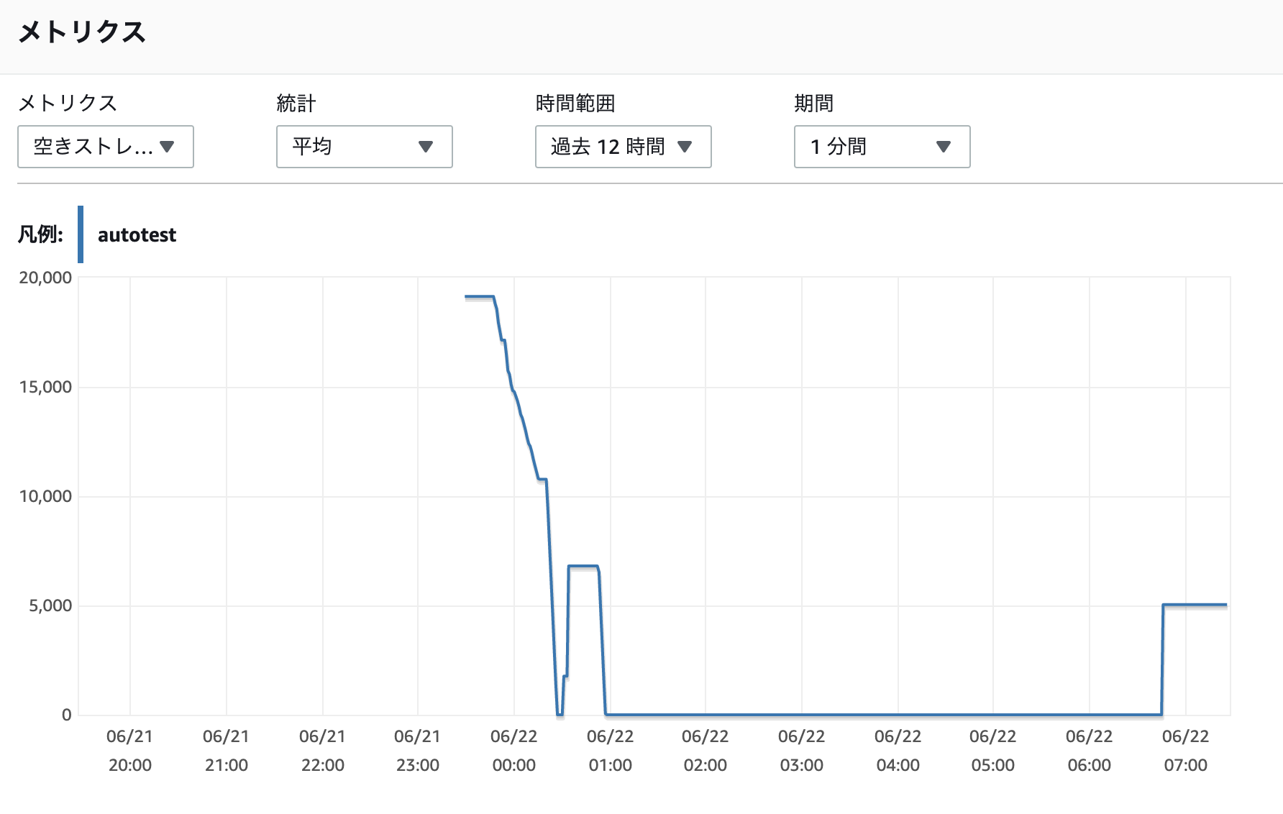The image size is (1283, 814).
Task: Click the 期間 field label
Action: click(813, 104)
